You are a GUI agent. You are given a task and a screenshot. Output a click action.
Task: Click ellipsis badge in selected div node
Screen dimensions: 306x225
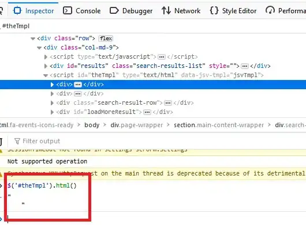click(x=78, y=85)
